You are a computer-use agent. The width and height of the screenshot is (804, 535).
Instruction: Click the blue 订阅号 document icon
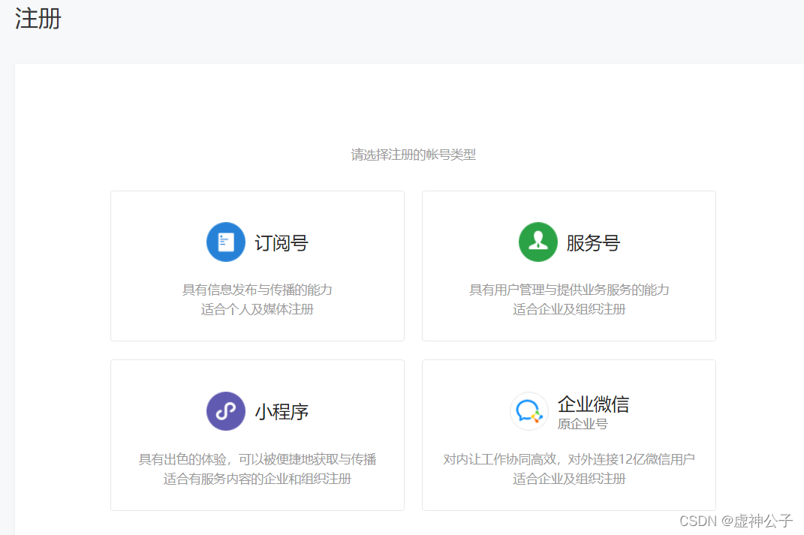tap(226, 242)
